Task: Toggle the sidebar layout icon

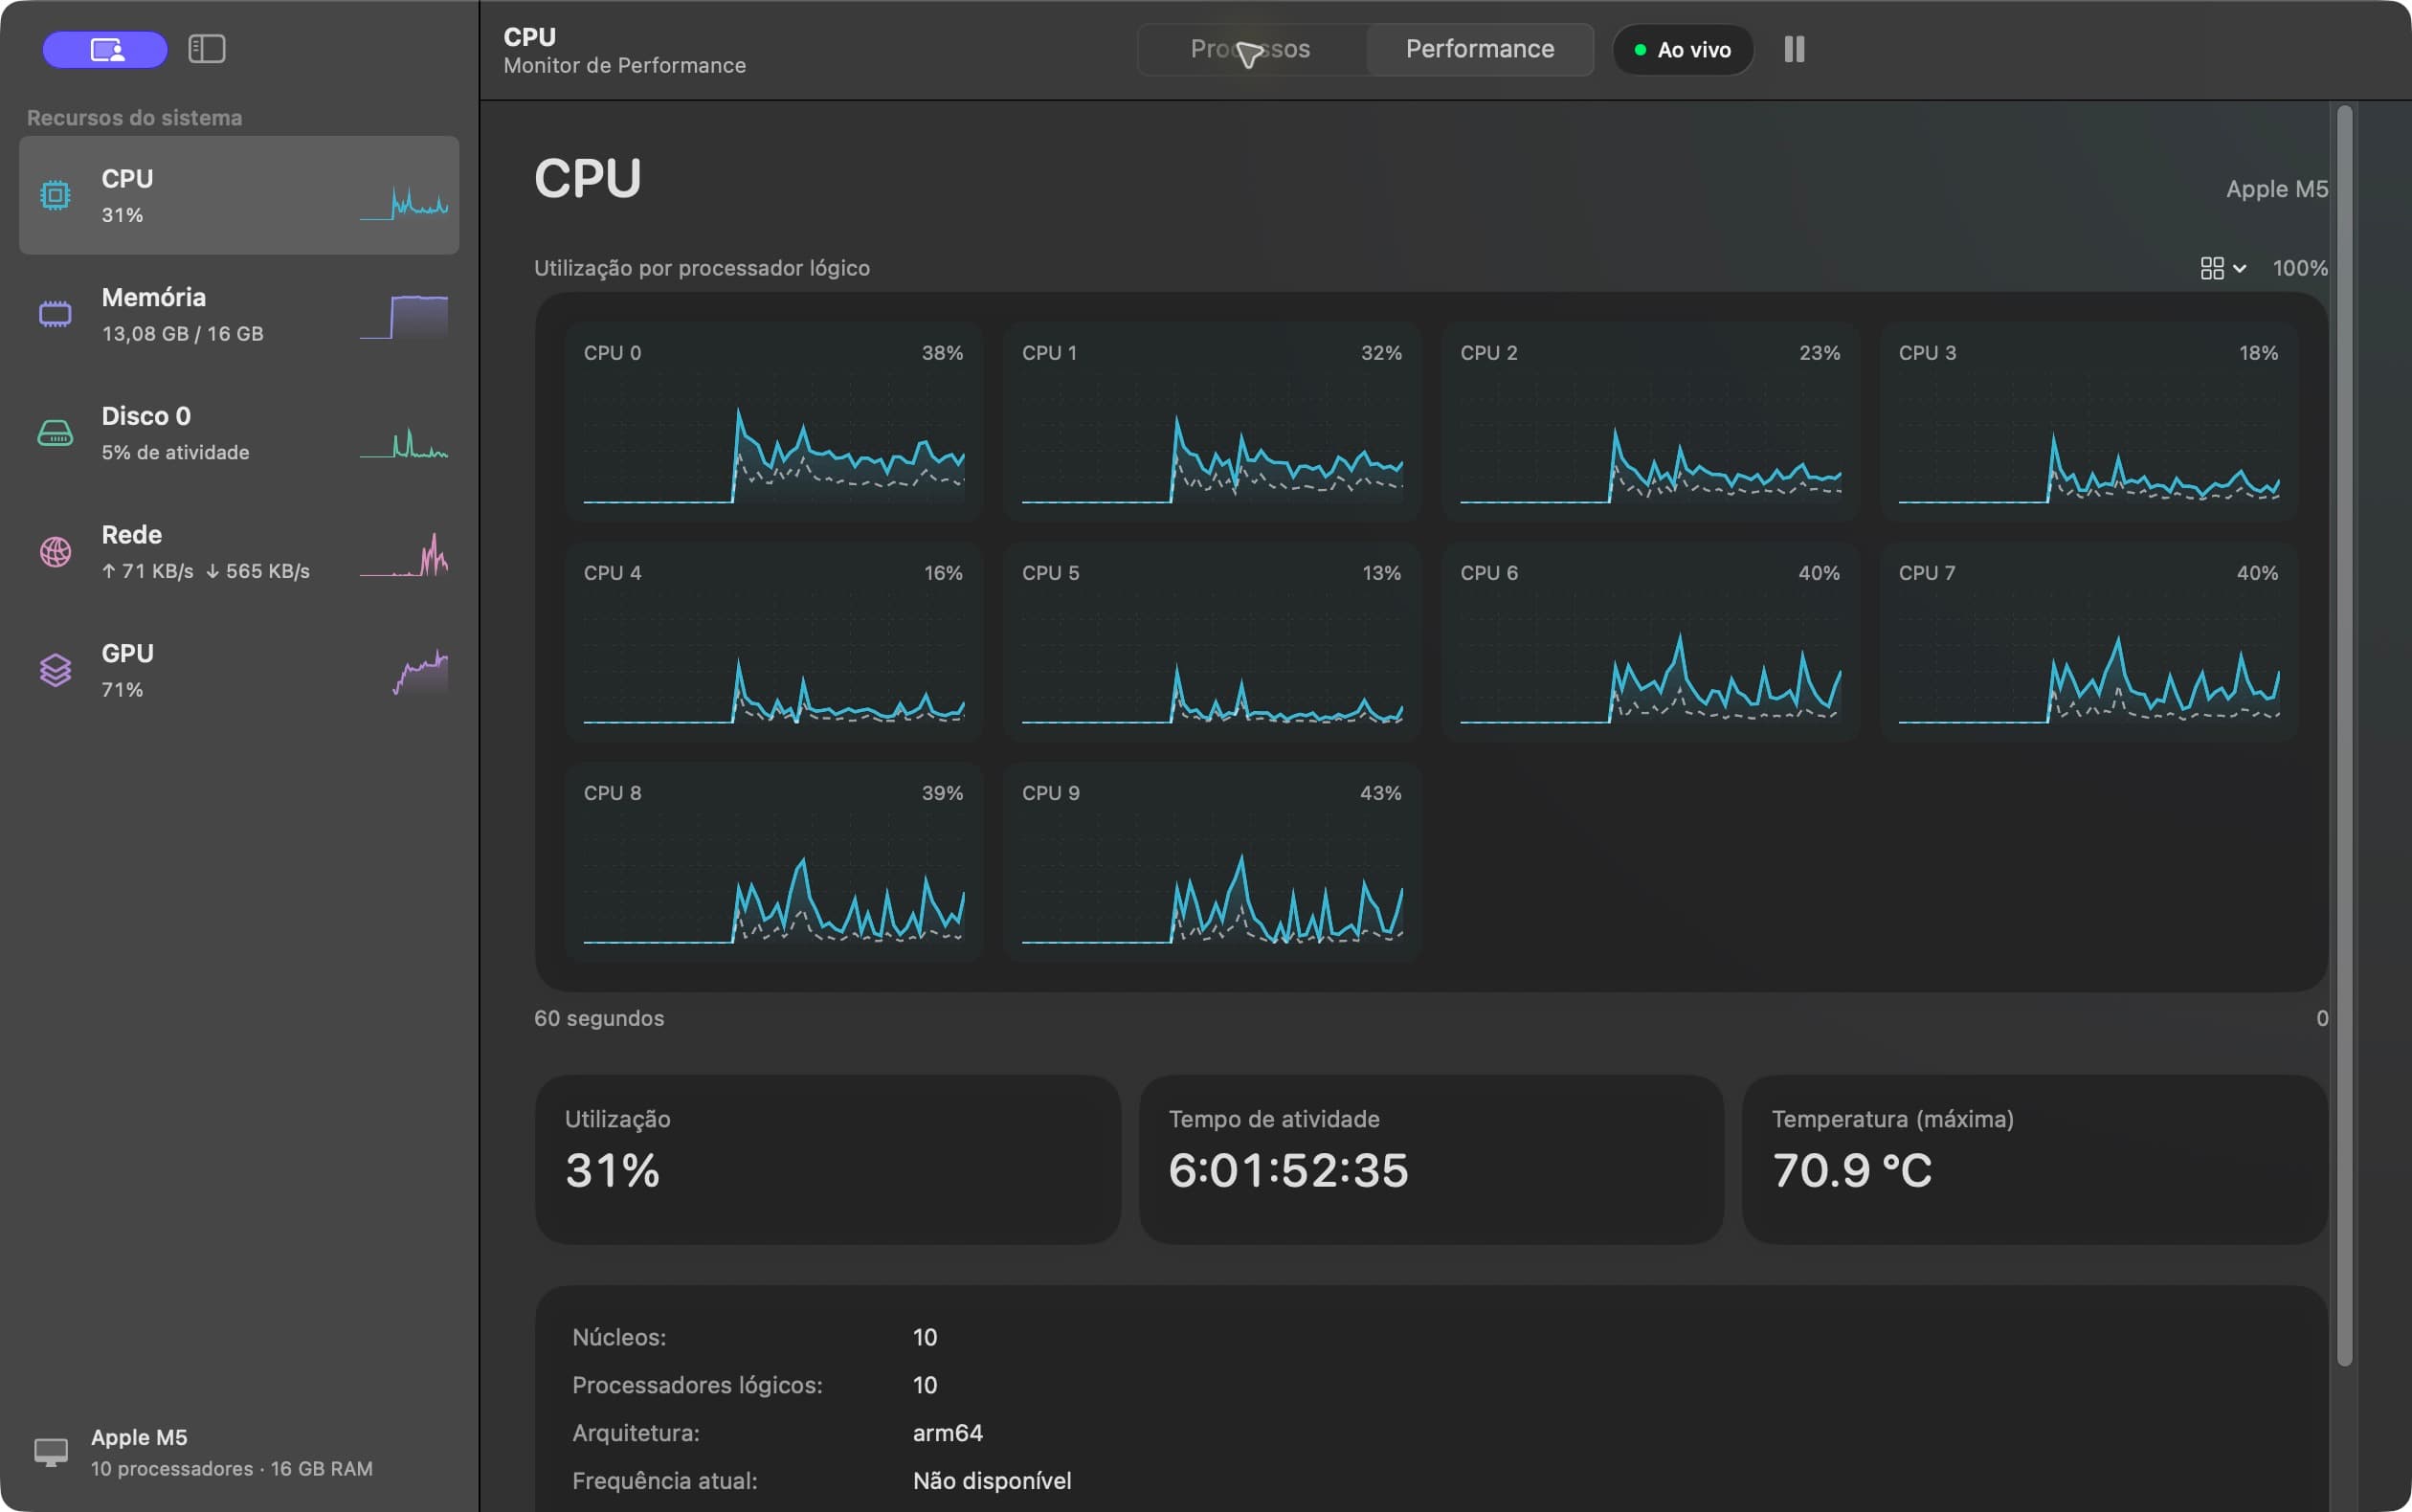Action: coord(207,49)
